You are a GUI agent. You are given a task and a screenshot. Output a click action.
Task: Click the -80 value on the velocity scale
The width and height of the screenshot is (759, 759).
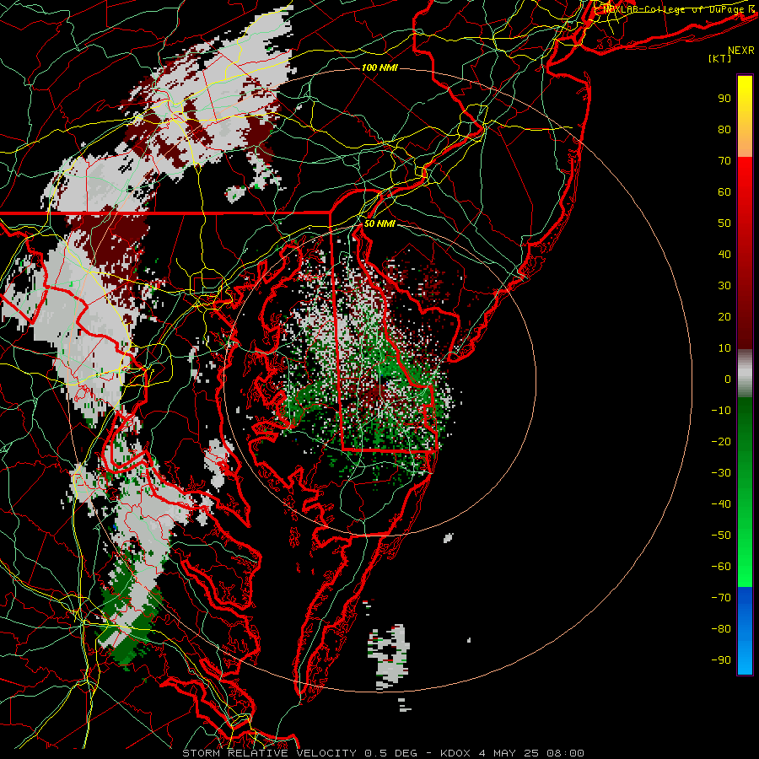(x=721, y=629)
